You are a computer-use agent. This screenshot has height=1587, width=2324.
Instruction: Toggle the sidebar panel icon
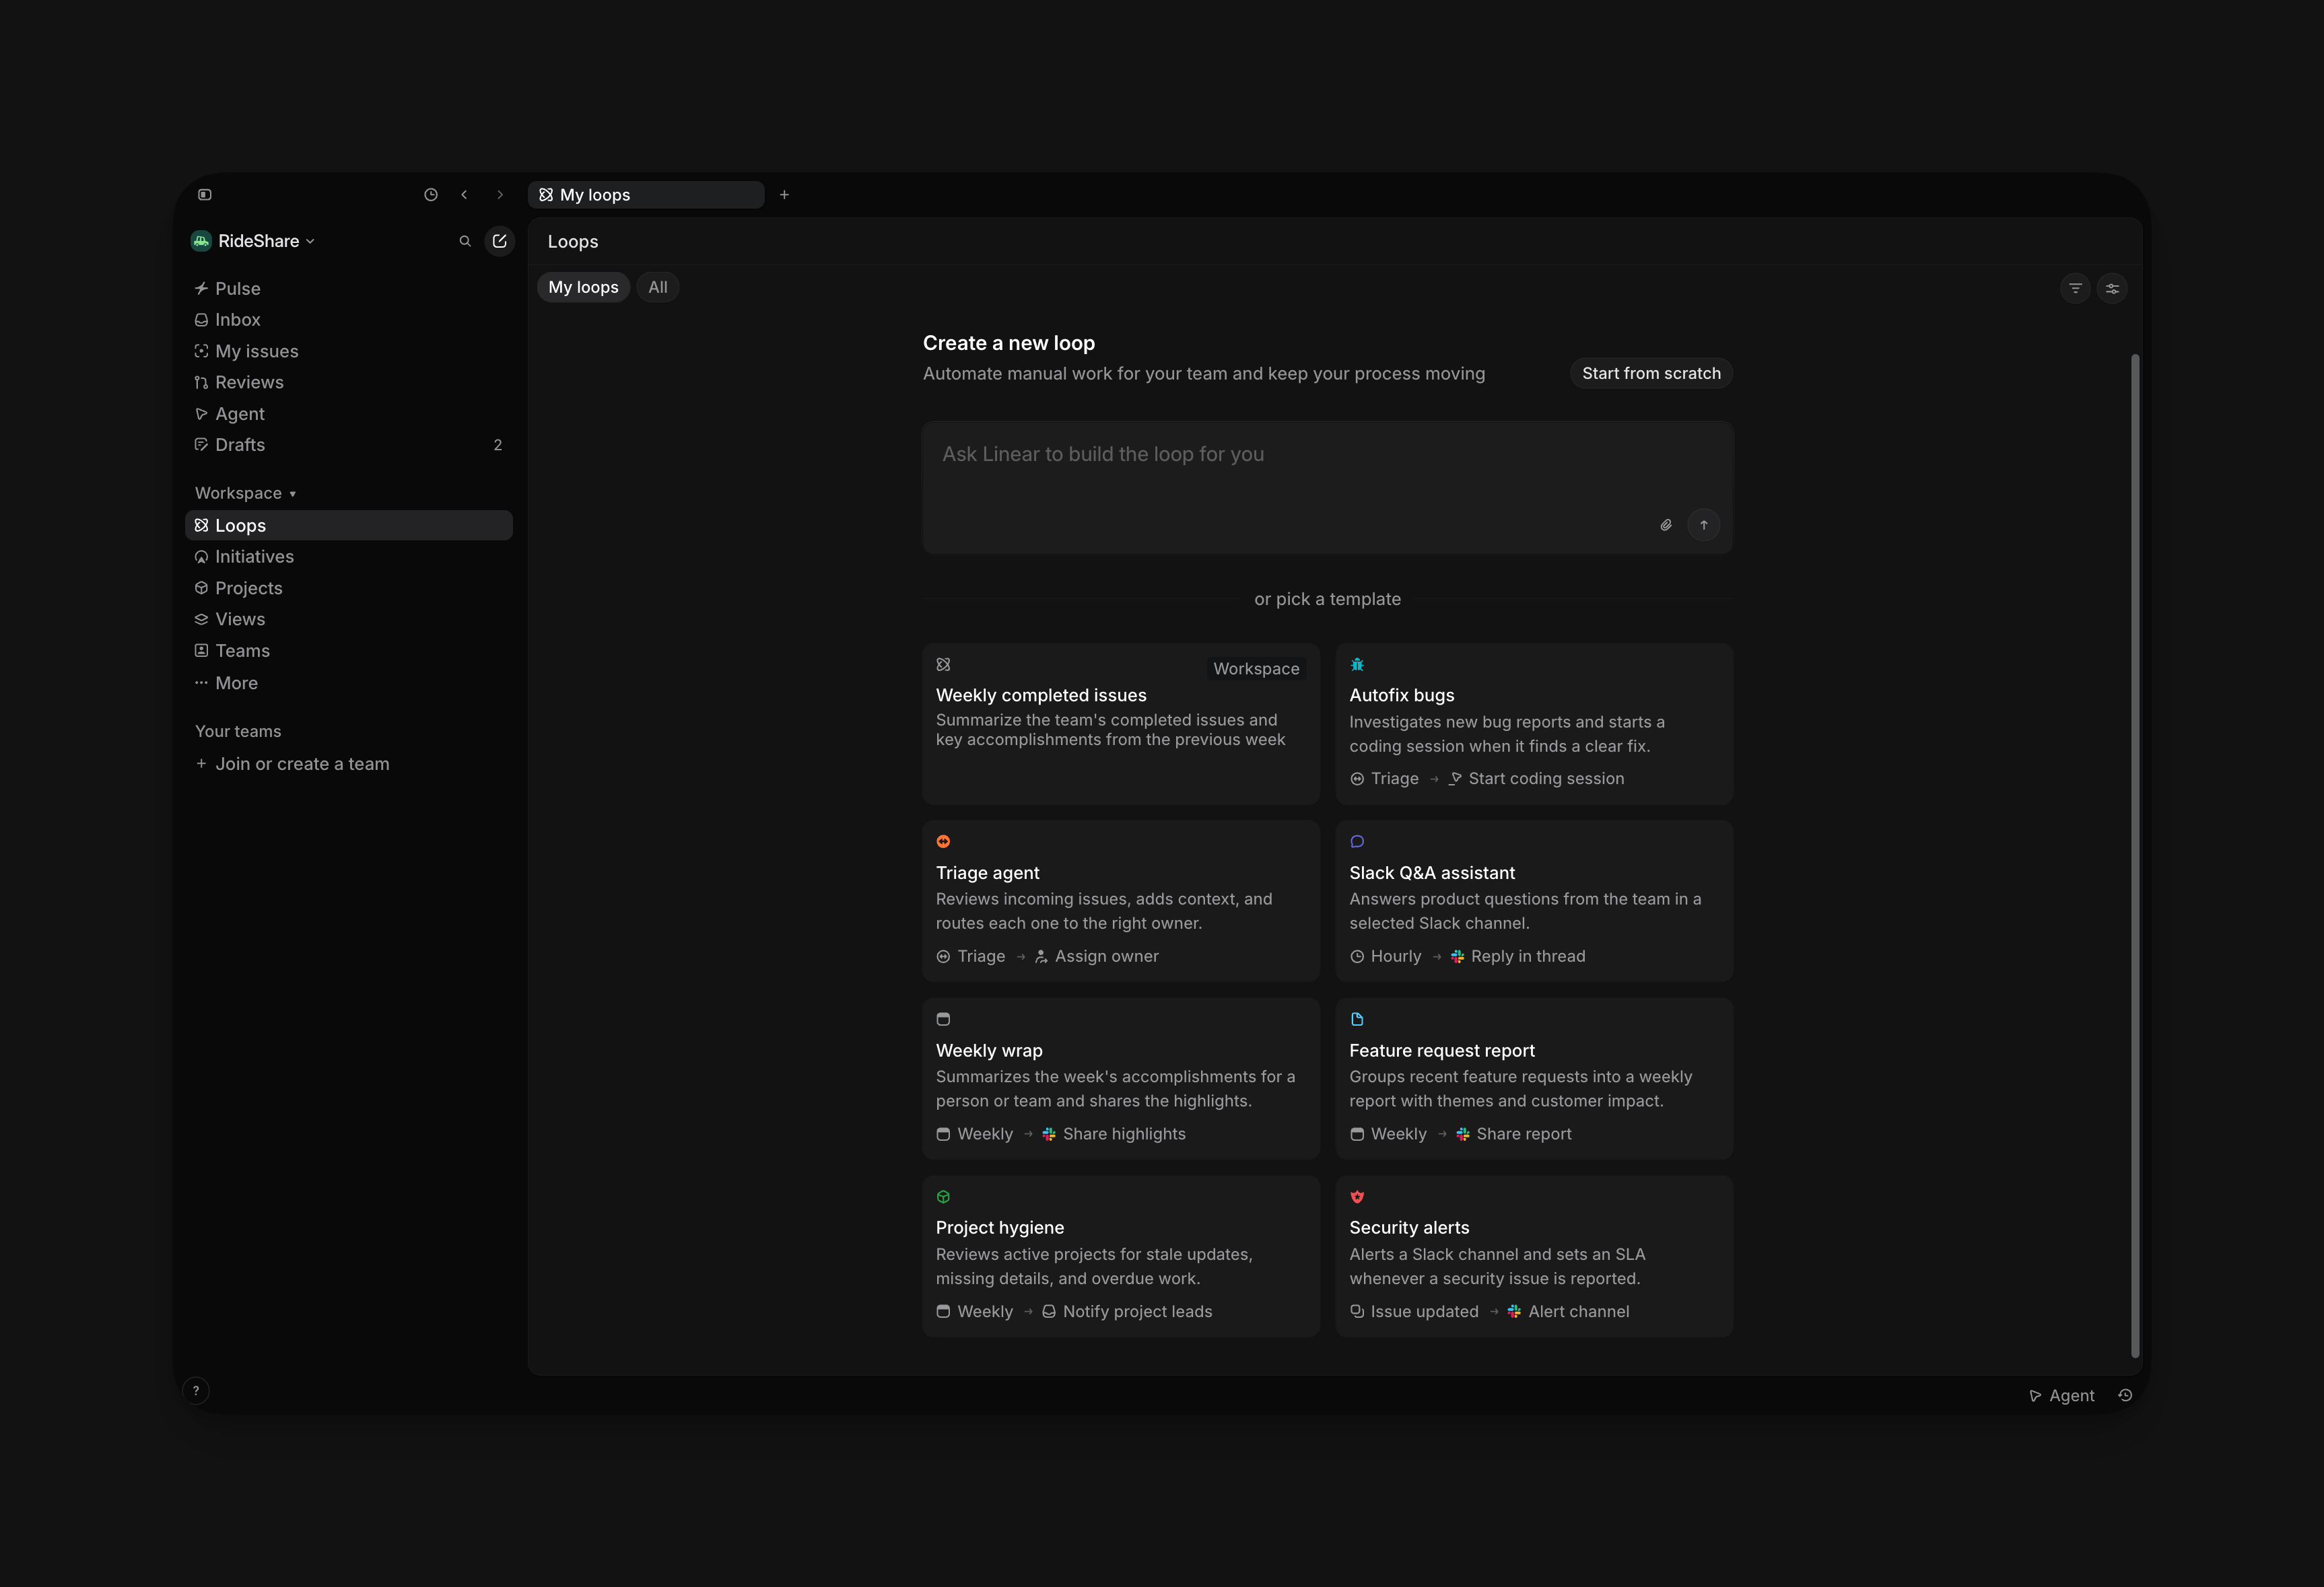(x=205, y=195)
